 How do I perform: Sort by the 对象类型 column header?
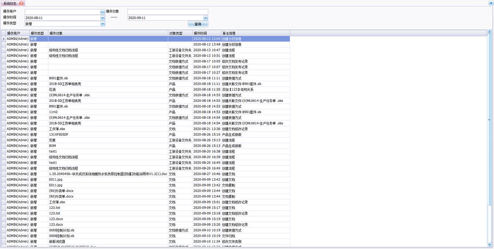pyautogui.click(x=180, y=33)
